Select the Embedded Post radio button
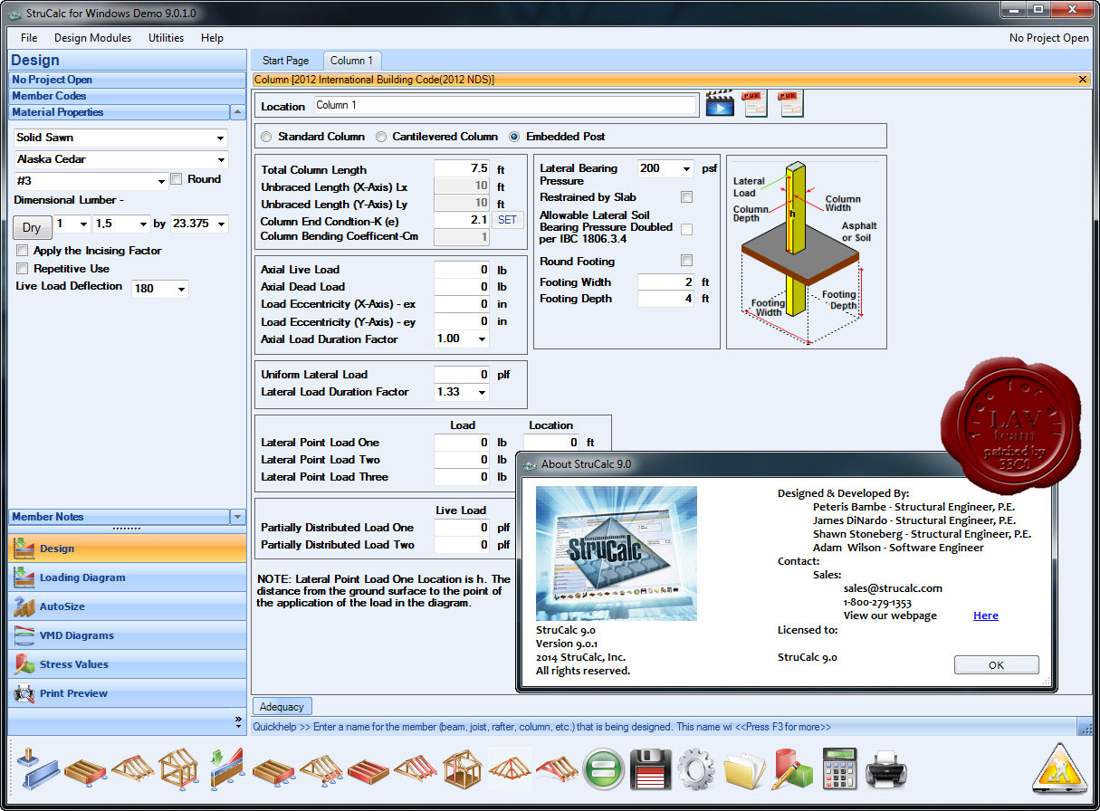This screenshot has height=811, width=1100. coord(514,137)
